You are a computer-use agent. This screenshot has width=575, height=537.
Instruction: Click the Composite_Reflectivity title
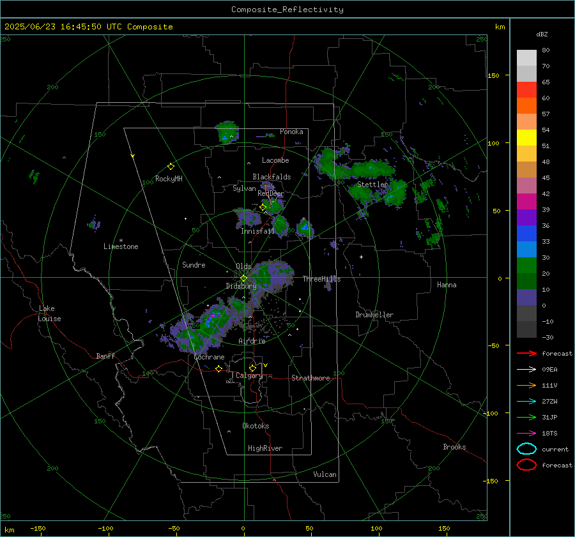click(x=287, y=10)
